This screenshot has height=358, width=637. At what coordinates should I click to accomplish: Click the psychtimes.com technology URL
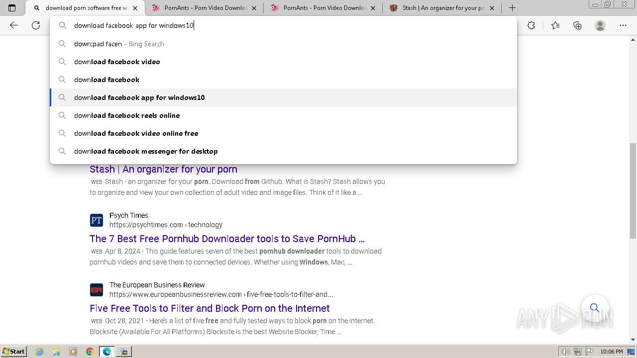coord(166,225)
